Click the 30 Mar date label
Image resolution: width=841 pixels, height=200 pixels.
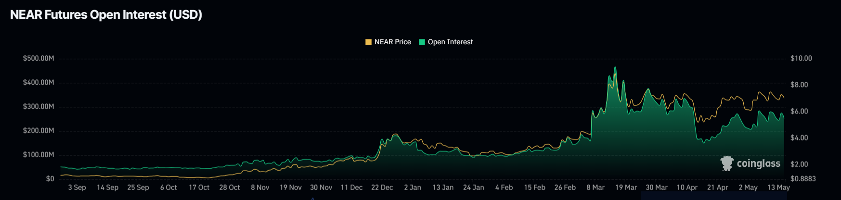click(x=657, y=187)
